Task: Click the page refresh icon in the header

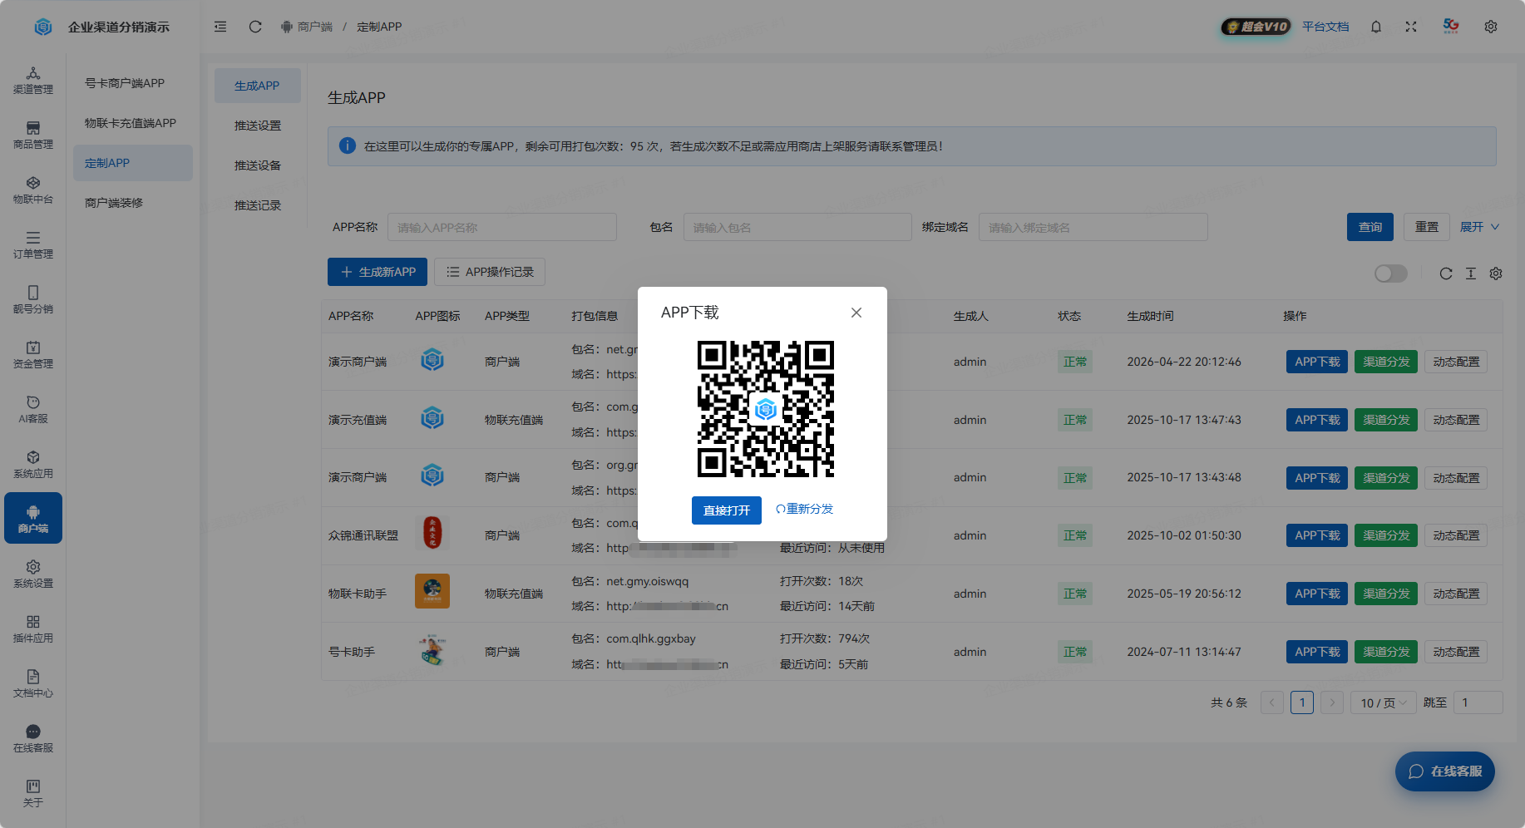Action: tap(255, 27)
